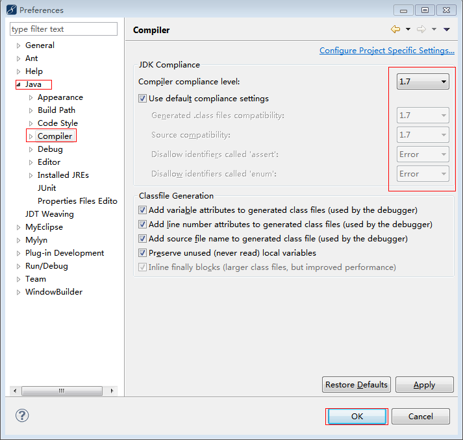Viewport: 463px width, 440px height.
Task: Expand the Mylyn node arrow
Action: tap(18, 240)
